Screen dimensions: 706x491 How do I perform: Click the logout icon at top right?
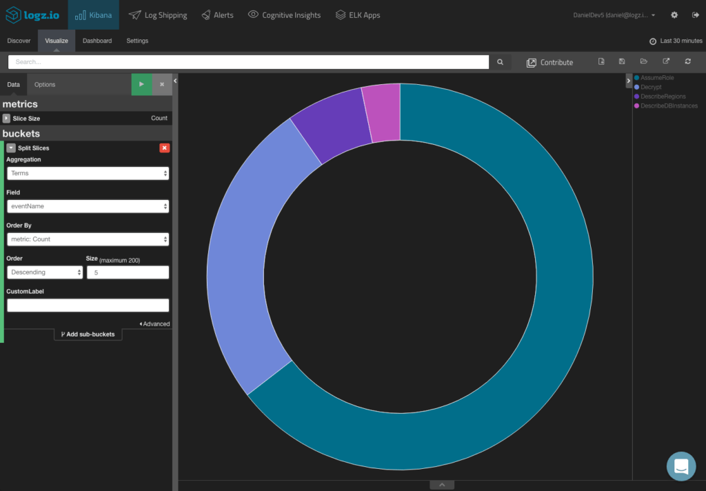click(x=696, y=14)
